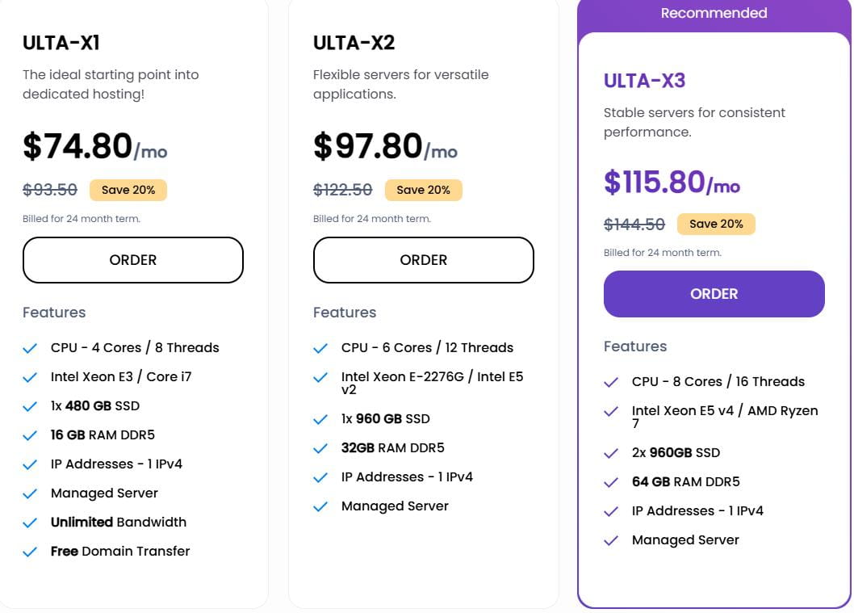Image resolution: width=854 pixels, height=613 pixels.
Task: Click the Recommended banner
Action: pos(714,13)
